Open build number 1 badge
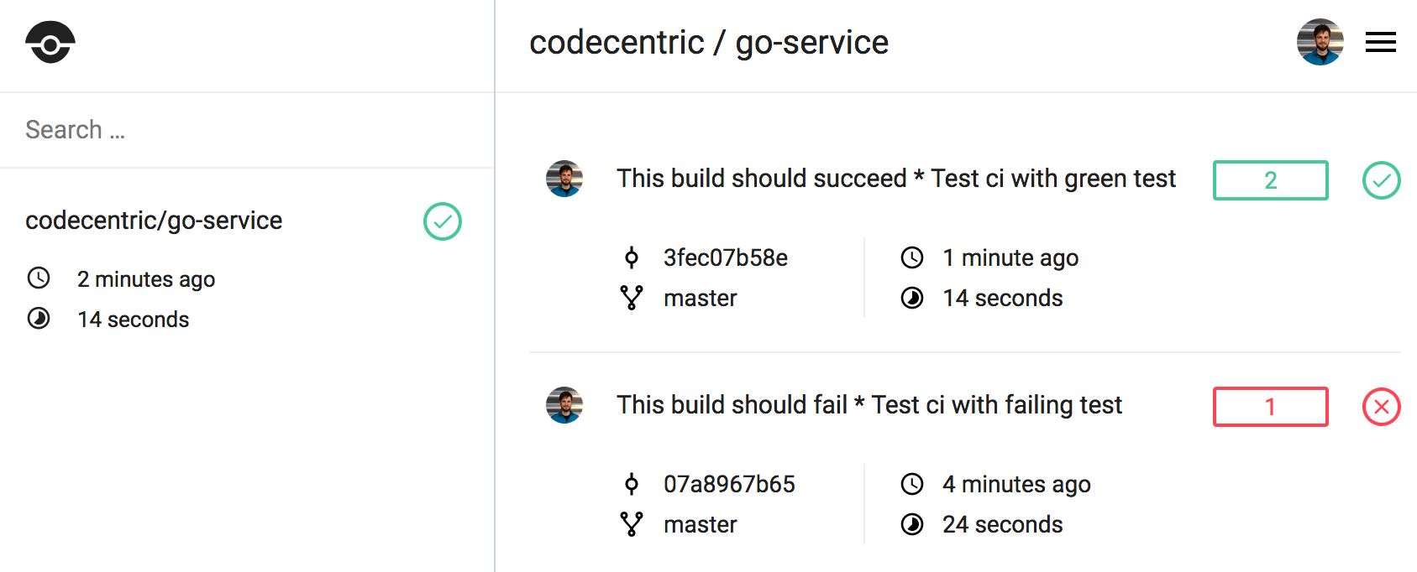1417x572 pixels. (x=1270, y=407)
